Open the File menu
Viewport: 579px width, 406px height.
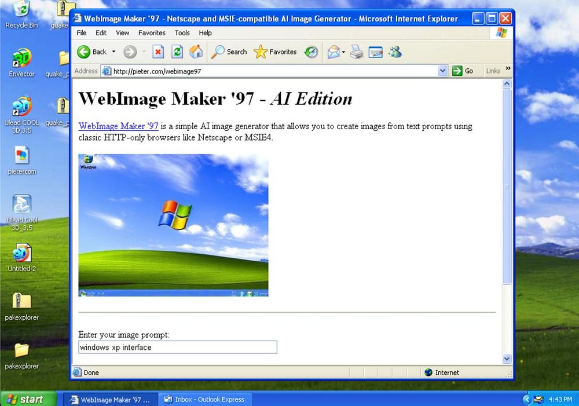(x=81, y=33)
